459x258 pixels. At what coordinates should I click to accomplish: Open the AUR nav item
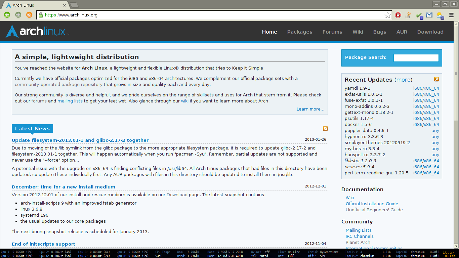click(x=402, y=32)
